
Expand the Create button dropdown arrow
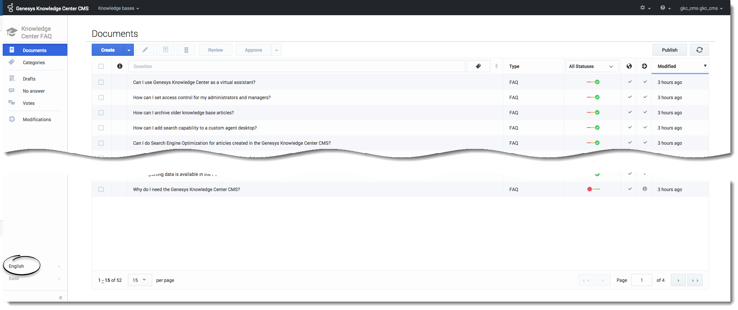click(x=129, y=50)
